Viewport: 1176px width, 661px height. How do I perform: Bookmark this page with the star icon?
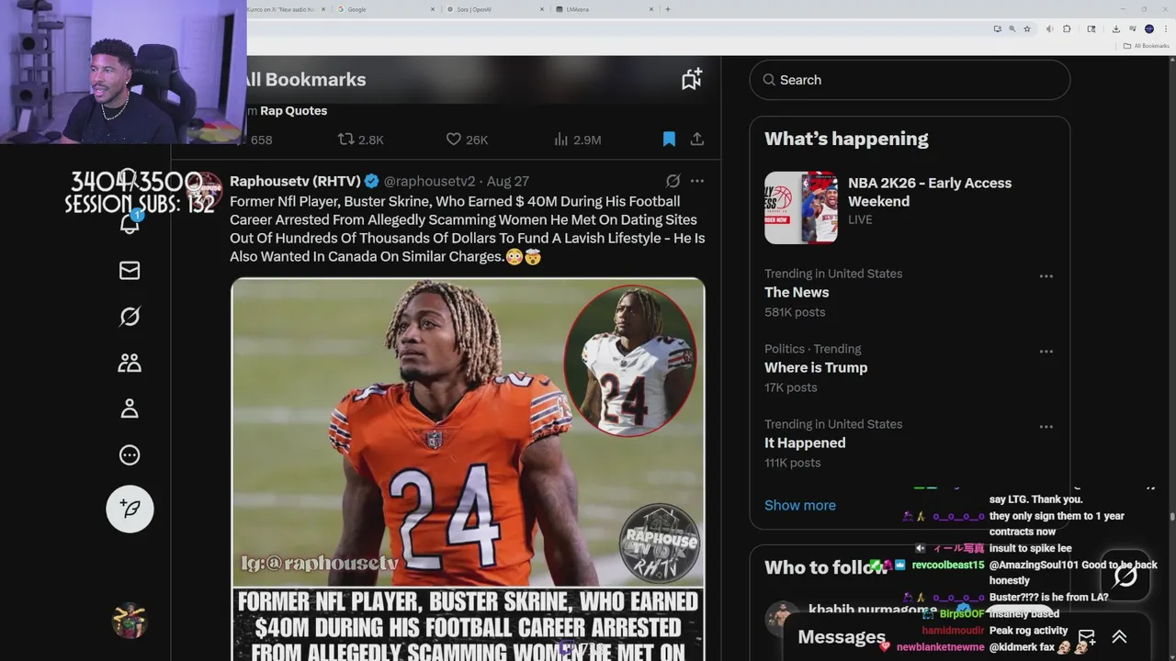pyautogui.click(x=1027, y=28)
